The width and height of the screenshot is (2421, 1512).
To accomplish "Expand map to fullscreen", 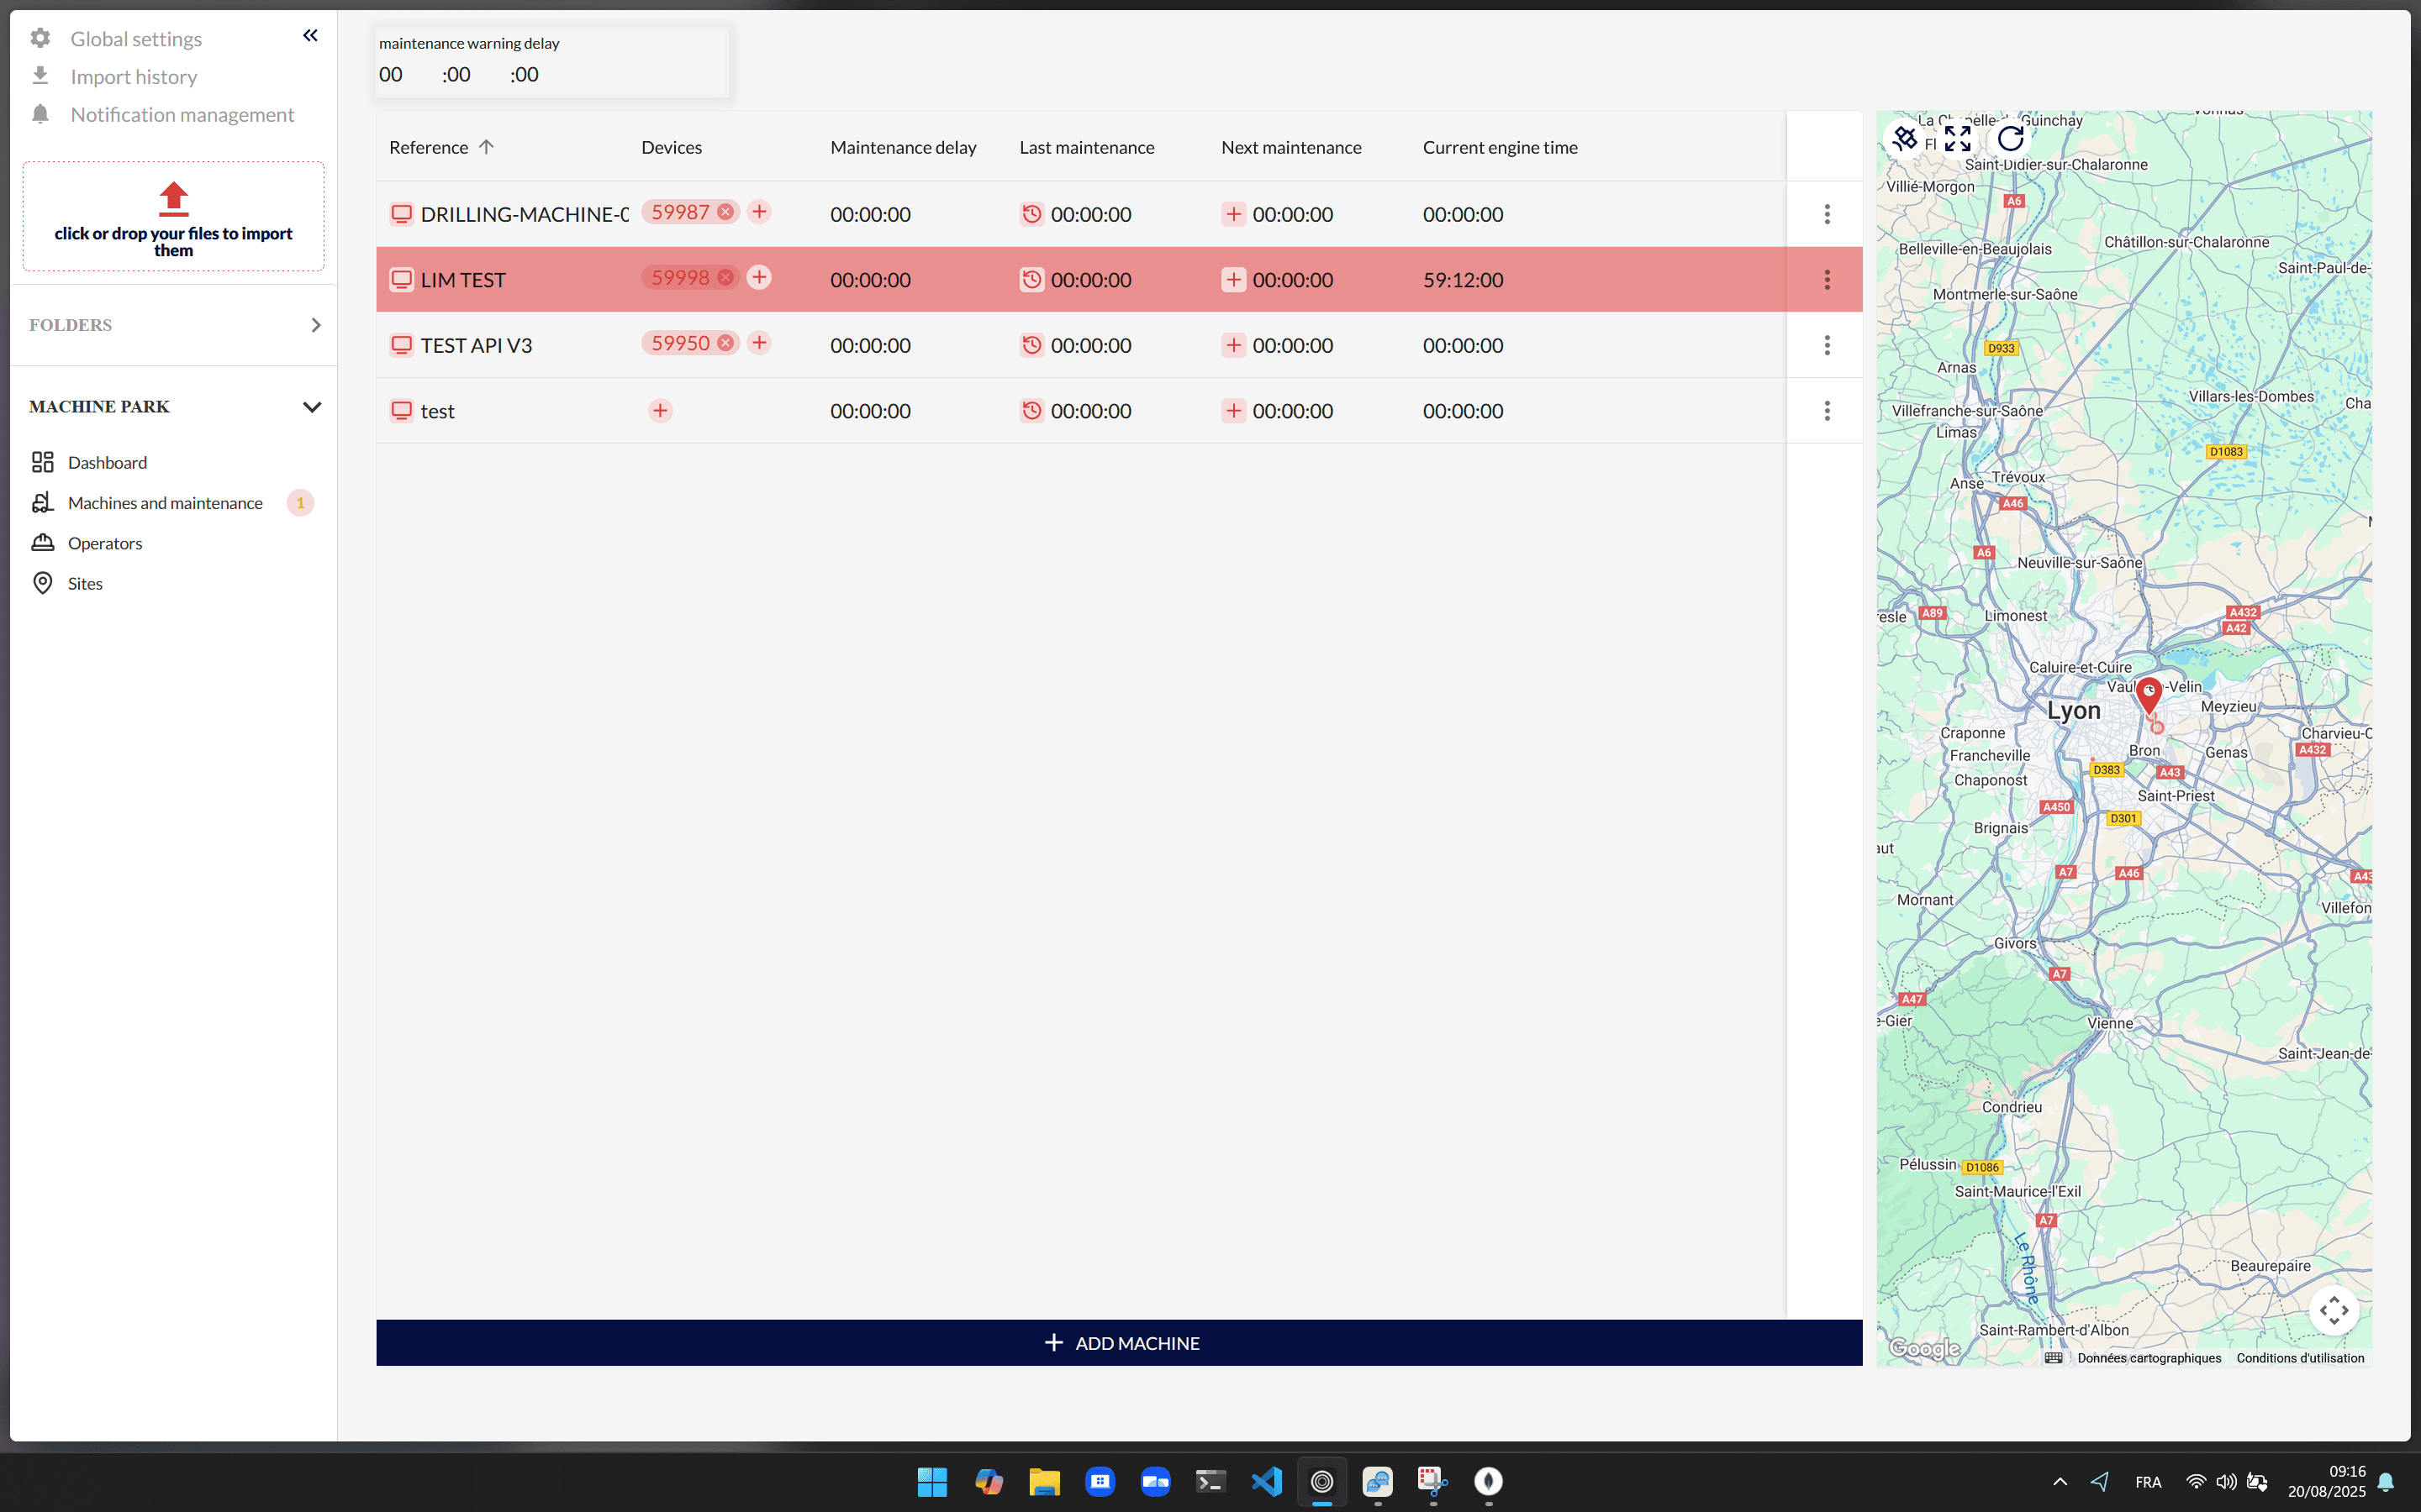I will click(1957, 138).
